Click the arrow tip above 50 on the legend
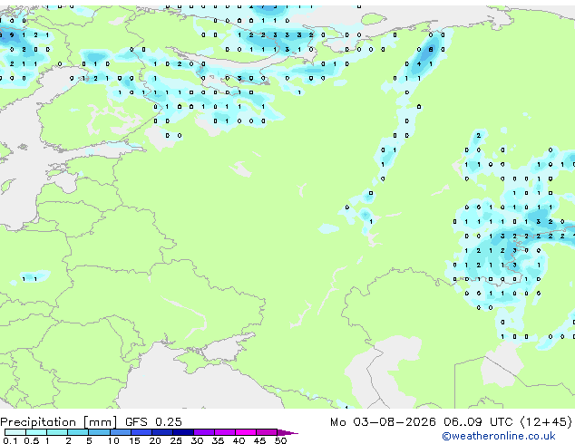Viewport: 575px width, 444px height. [287, 432]
